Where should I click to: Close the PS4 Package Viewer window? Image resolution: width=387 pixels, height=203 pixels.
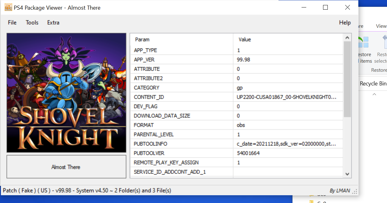coord(347,7)
